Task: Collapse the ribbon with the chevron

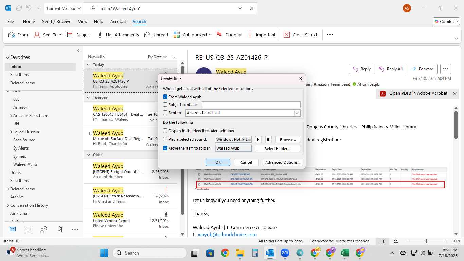Action: 456,38
